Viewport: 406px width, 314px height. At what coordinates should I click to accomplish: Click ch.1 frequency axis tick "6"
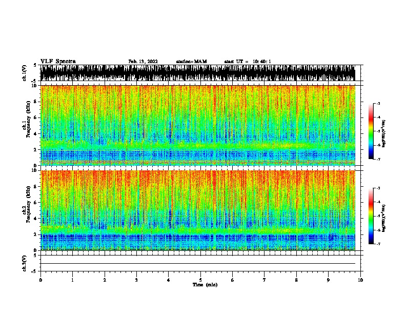pos(36,117)
